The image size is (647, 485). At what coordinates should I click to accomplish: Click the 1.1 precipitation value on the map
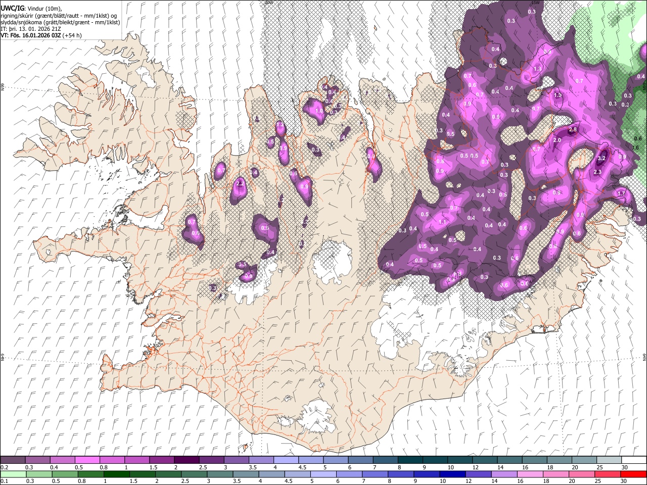442,222
